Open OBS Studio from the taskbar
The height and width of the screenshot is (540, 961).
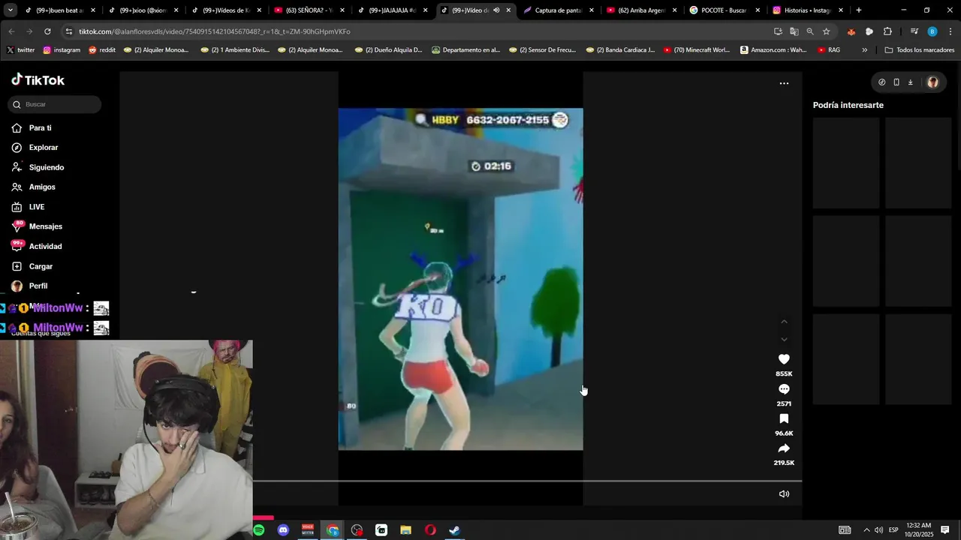point(357,530)
